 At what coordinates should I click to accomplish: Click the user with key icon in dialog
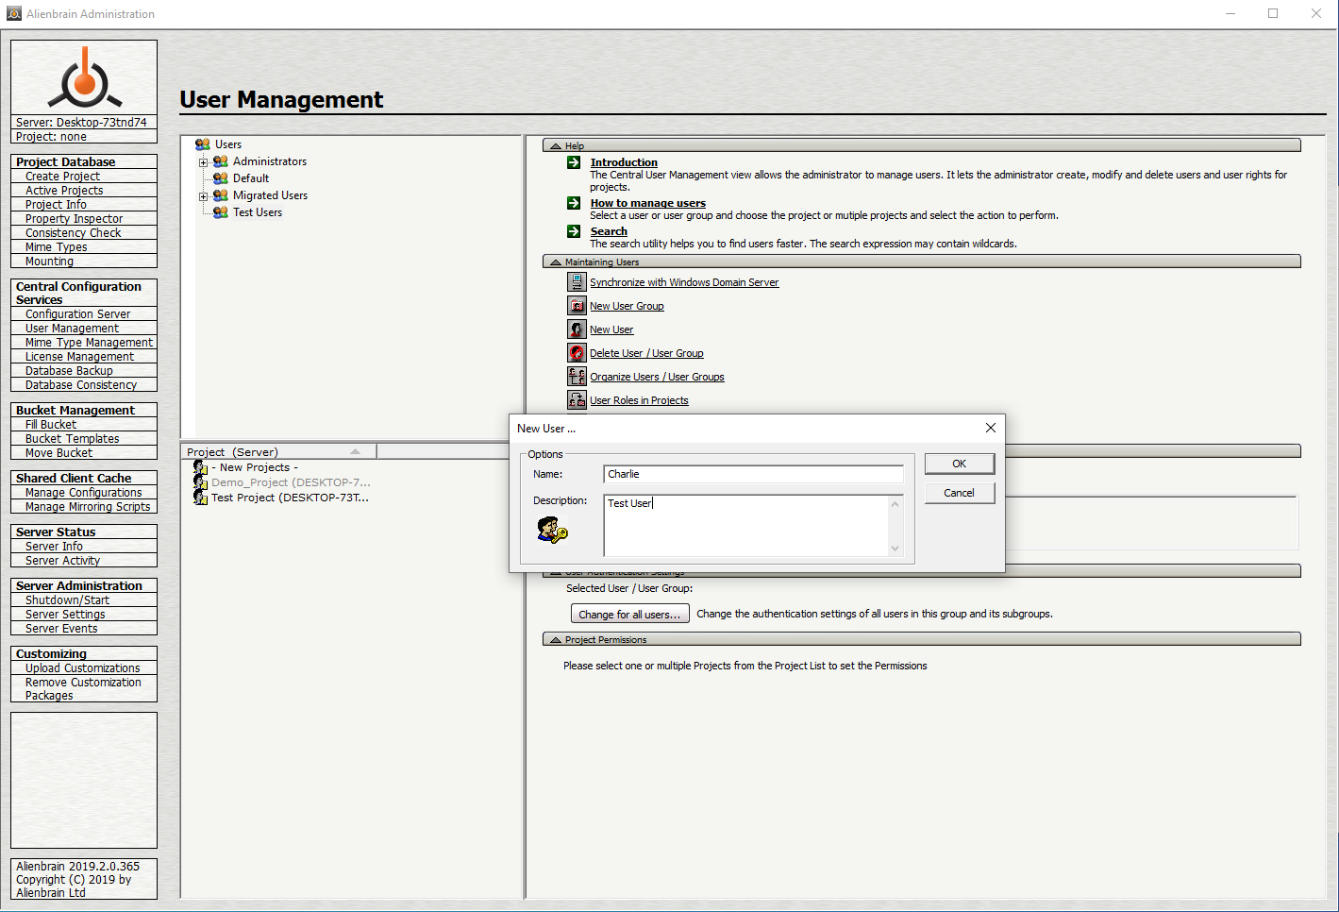[x=552, y=531]
